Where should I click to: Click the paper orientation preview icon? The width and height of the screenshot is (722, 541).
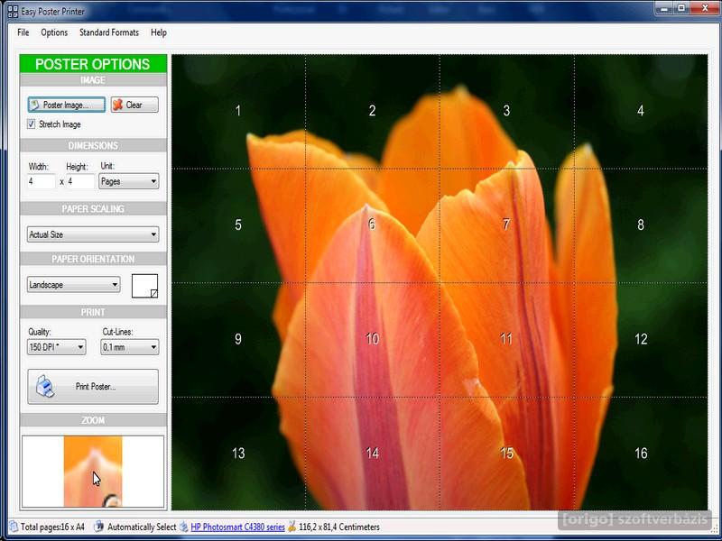coord(144,286)
